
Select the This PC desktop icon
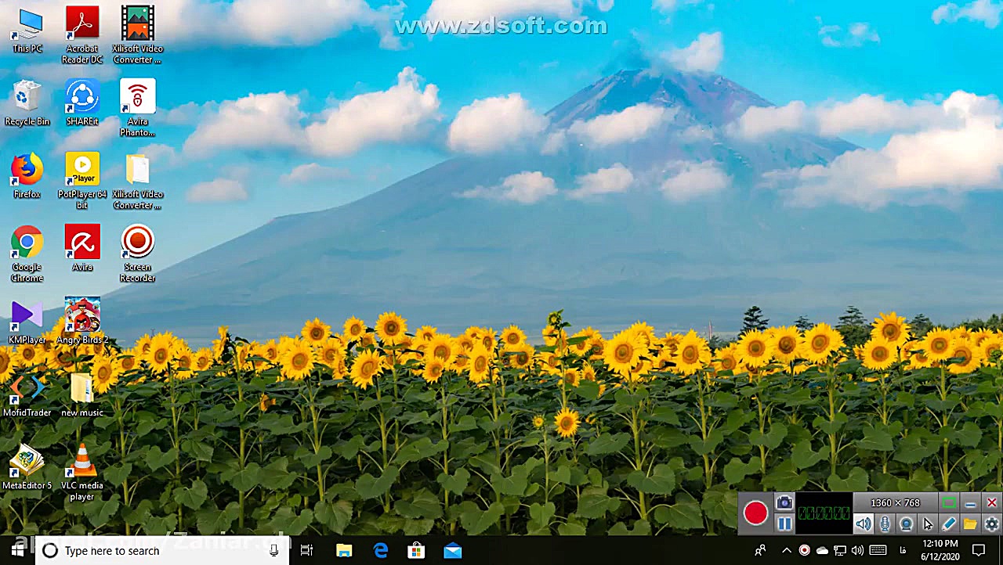pyautogui.click(x=27, y=32)
